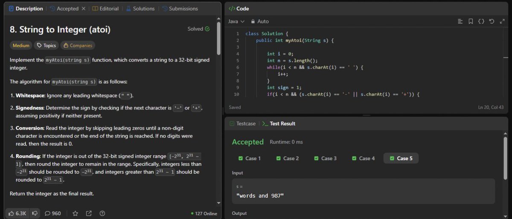The width and height of the screenshot is (512, 219).
Task: Select Case 1 result
Action: pos(249,158)
